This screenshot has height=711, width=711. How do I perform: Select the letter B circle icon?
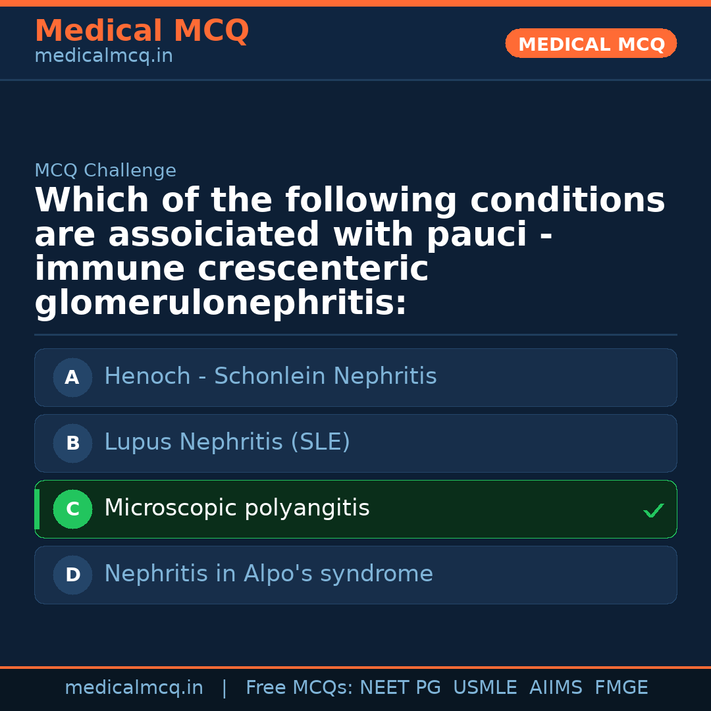(72, 443)
